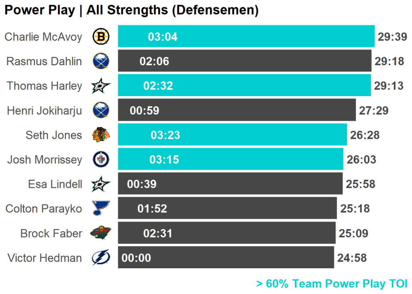This screenshot has width=412, height=294.
Task: Click the 03:23 power play value on Seth Jones's bar
Action: 165,135
